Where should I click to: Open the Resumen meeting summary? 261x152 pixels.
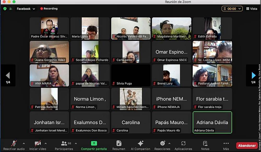[x=119, y=145]
